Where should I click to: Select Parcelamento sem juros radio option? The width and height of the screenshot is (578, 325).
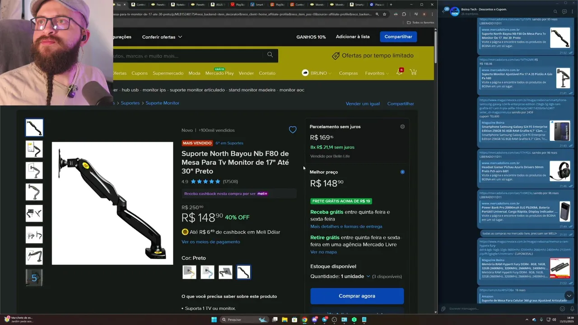402,126
